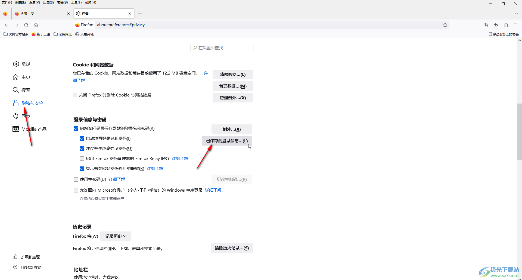Click the screenshot crop icon in toolbar
The height and width of the screenshot is (280, 522).
point(486,25)
